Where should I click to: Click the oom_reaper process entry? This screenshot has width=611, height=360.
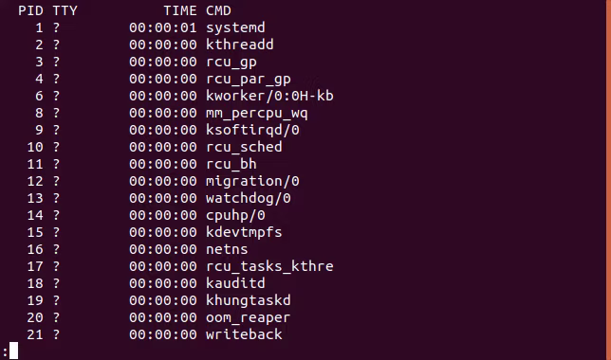[x=249, y=318]
